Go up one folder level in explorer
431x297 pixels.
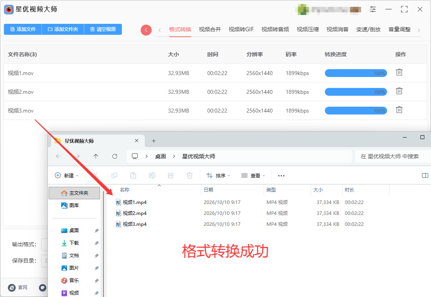pyautogui.click(x=96, y=156)
